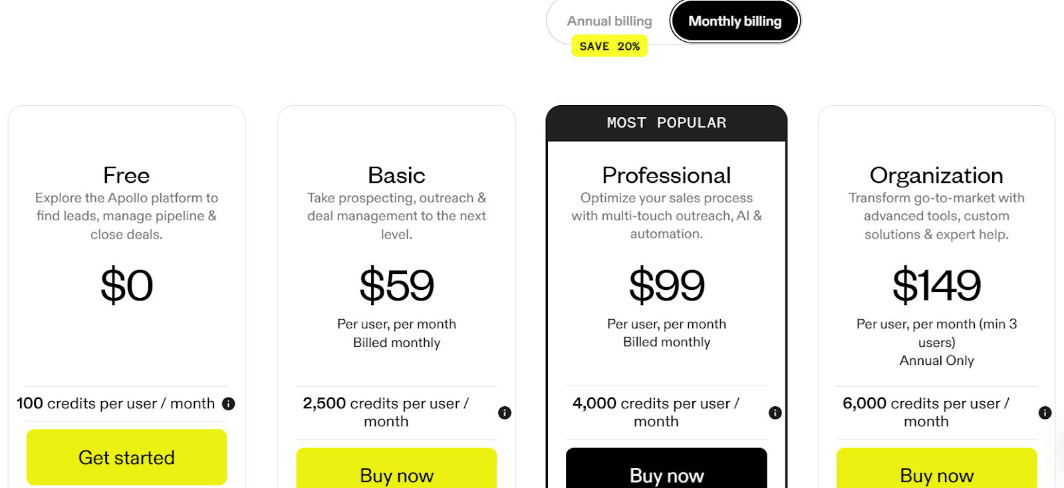Click Get started on the Free plan
The height and width of the screenshot is (488, 1064).
coord(126,457)
